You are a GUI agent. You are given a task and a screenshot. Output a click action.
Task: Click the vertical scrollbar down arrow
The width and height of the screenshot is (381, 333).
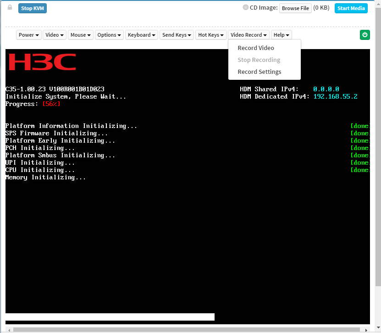click(x=378, y=327)
